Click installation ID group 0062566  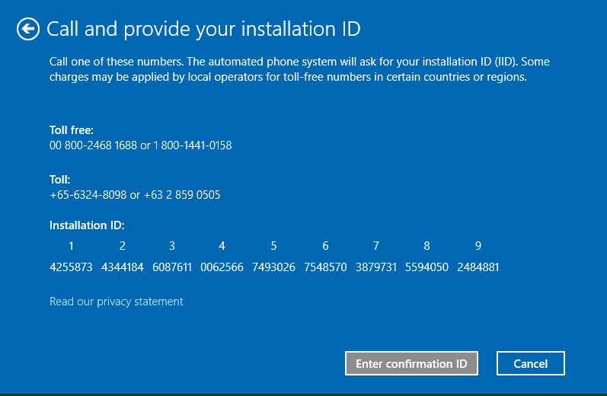pyautogui.click(x=222, y=267)
